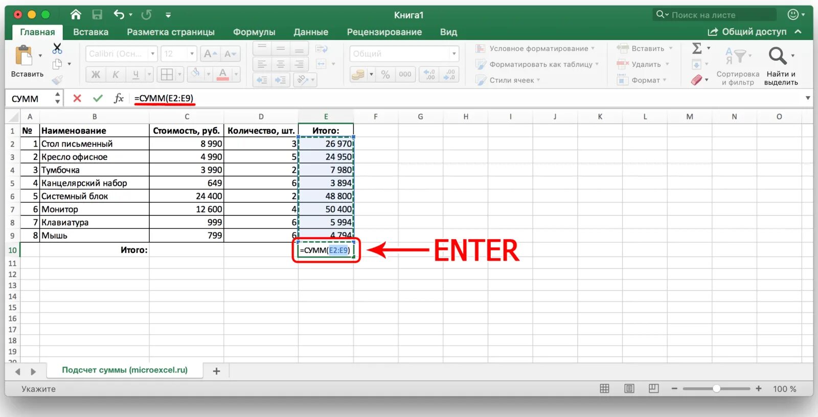This screenshot has width=818, height=417.
Task: Select sheet tab Подсчет суммы
Action: 125,370
